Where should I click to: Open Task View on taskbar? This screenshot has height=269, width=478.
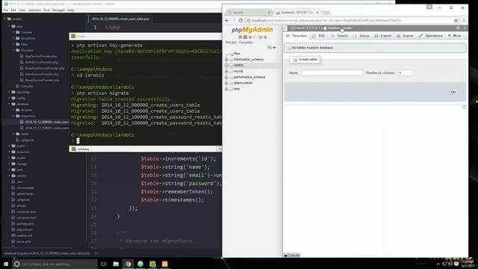pos(103,264)
